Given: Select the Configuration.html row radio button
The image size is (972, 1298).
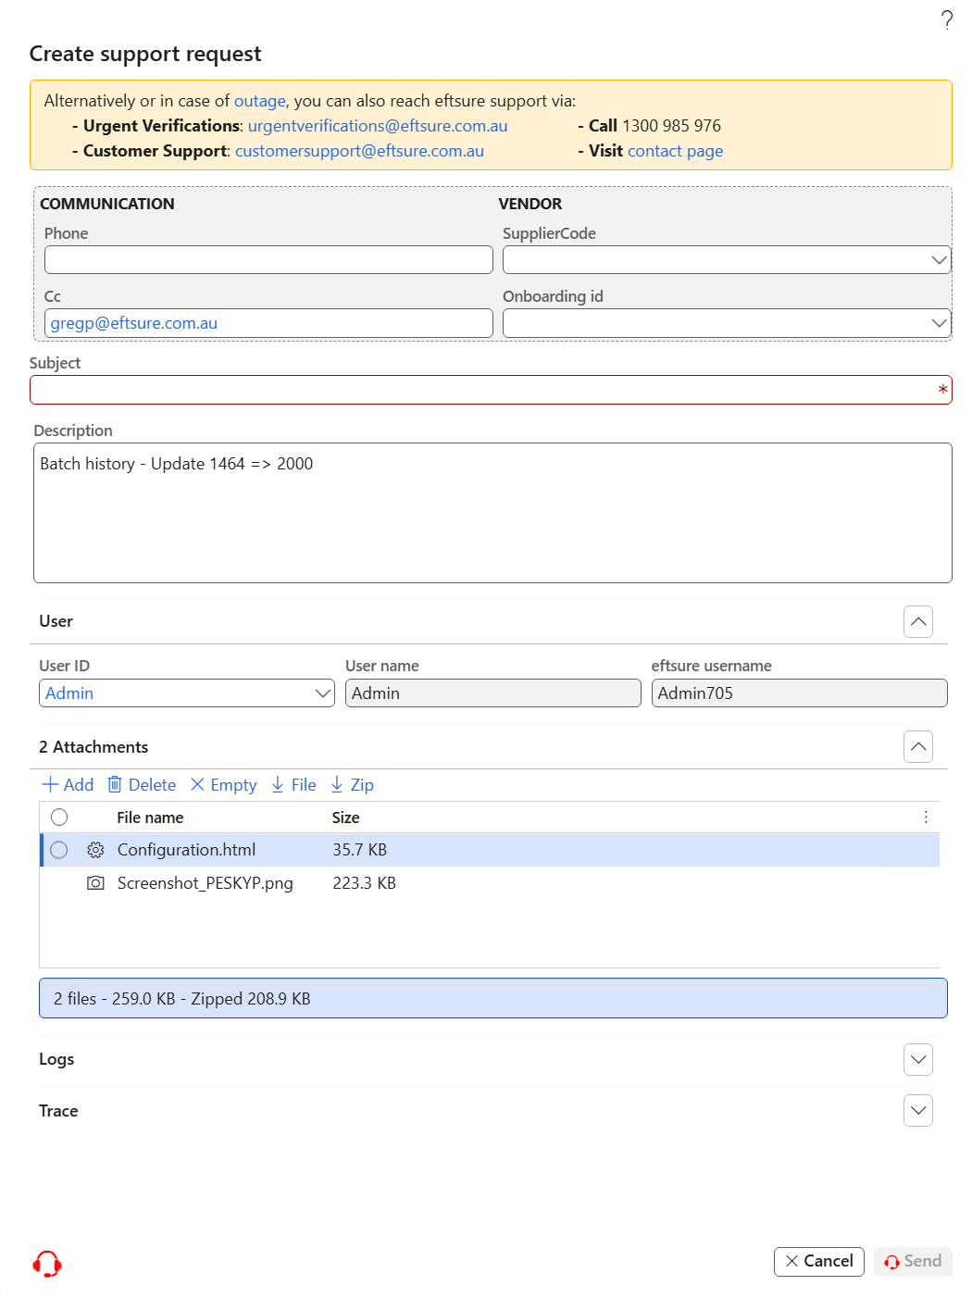Looking at the screenshot, I should coord(59,850).
